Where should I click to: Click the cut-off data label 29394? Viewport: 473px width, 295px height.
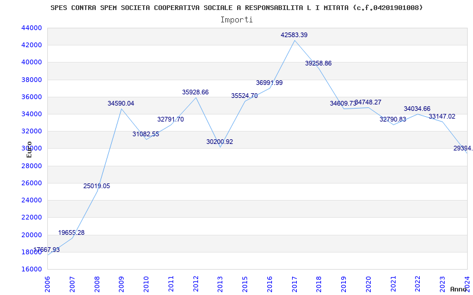tap(463, 149)
